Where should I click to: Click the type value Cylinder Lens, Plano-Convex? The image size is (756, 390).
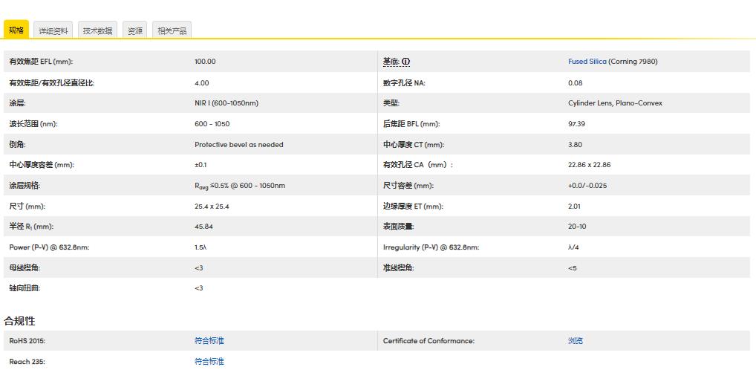615,103
